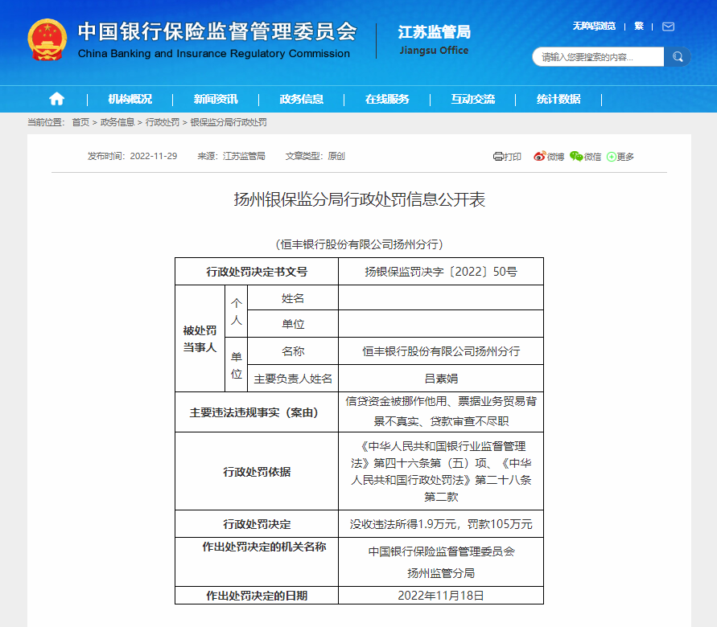Switch to traditional Chinese with 繁 toggle
The height and width of the screenshot is (627, 717).
(638, 26)
